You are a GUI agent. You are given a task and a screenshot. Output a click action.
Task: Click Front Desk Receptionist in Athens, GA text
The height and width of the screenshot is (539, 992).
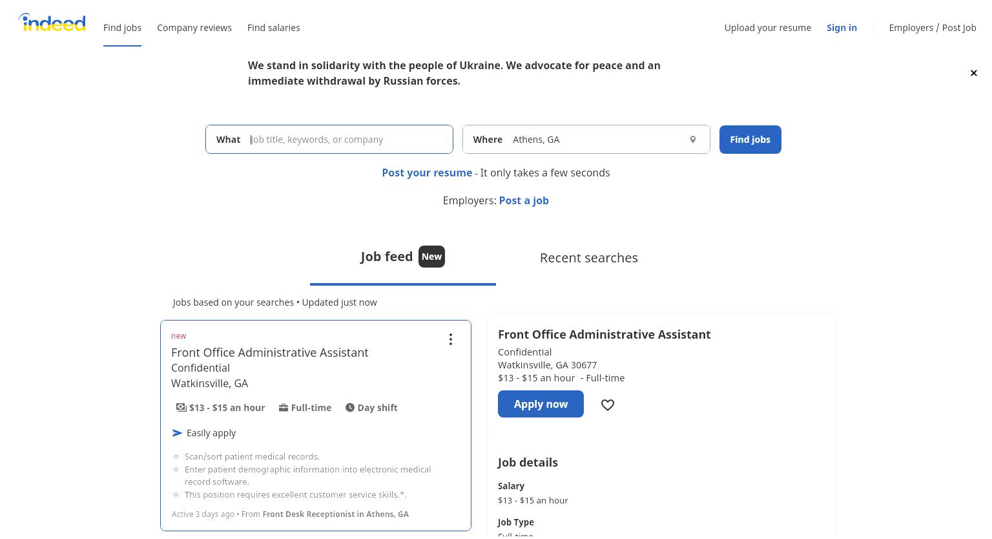336,514
